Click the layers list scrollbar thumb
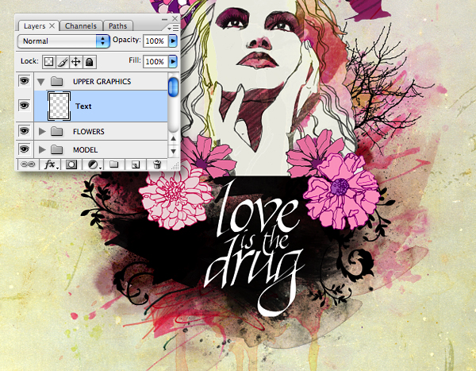Image resolution: width=476 pixels, height=371 pixels. coord(173,87)
